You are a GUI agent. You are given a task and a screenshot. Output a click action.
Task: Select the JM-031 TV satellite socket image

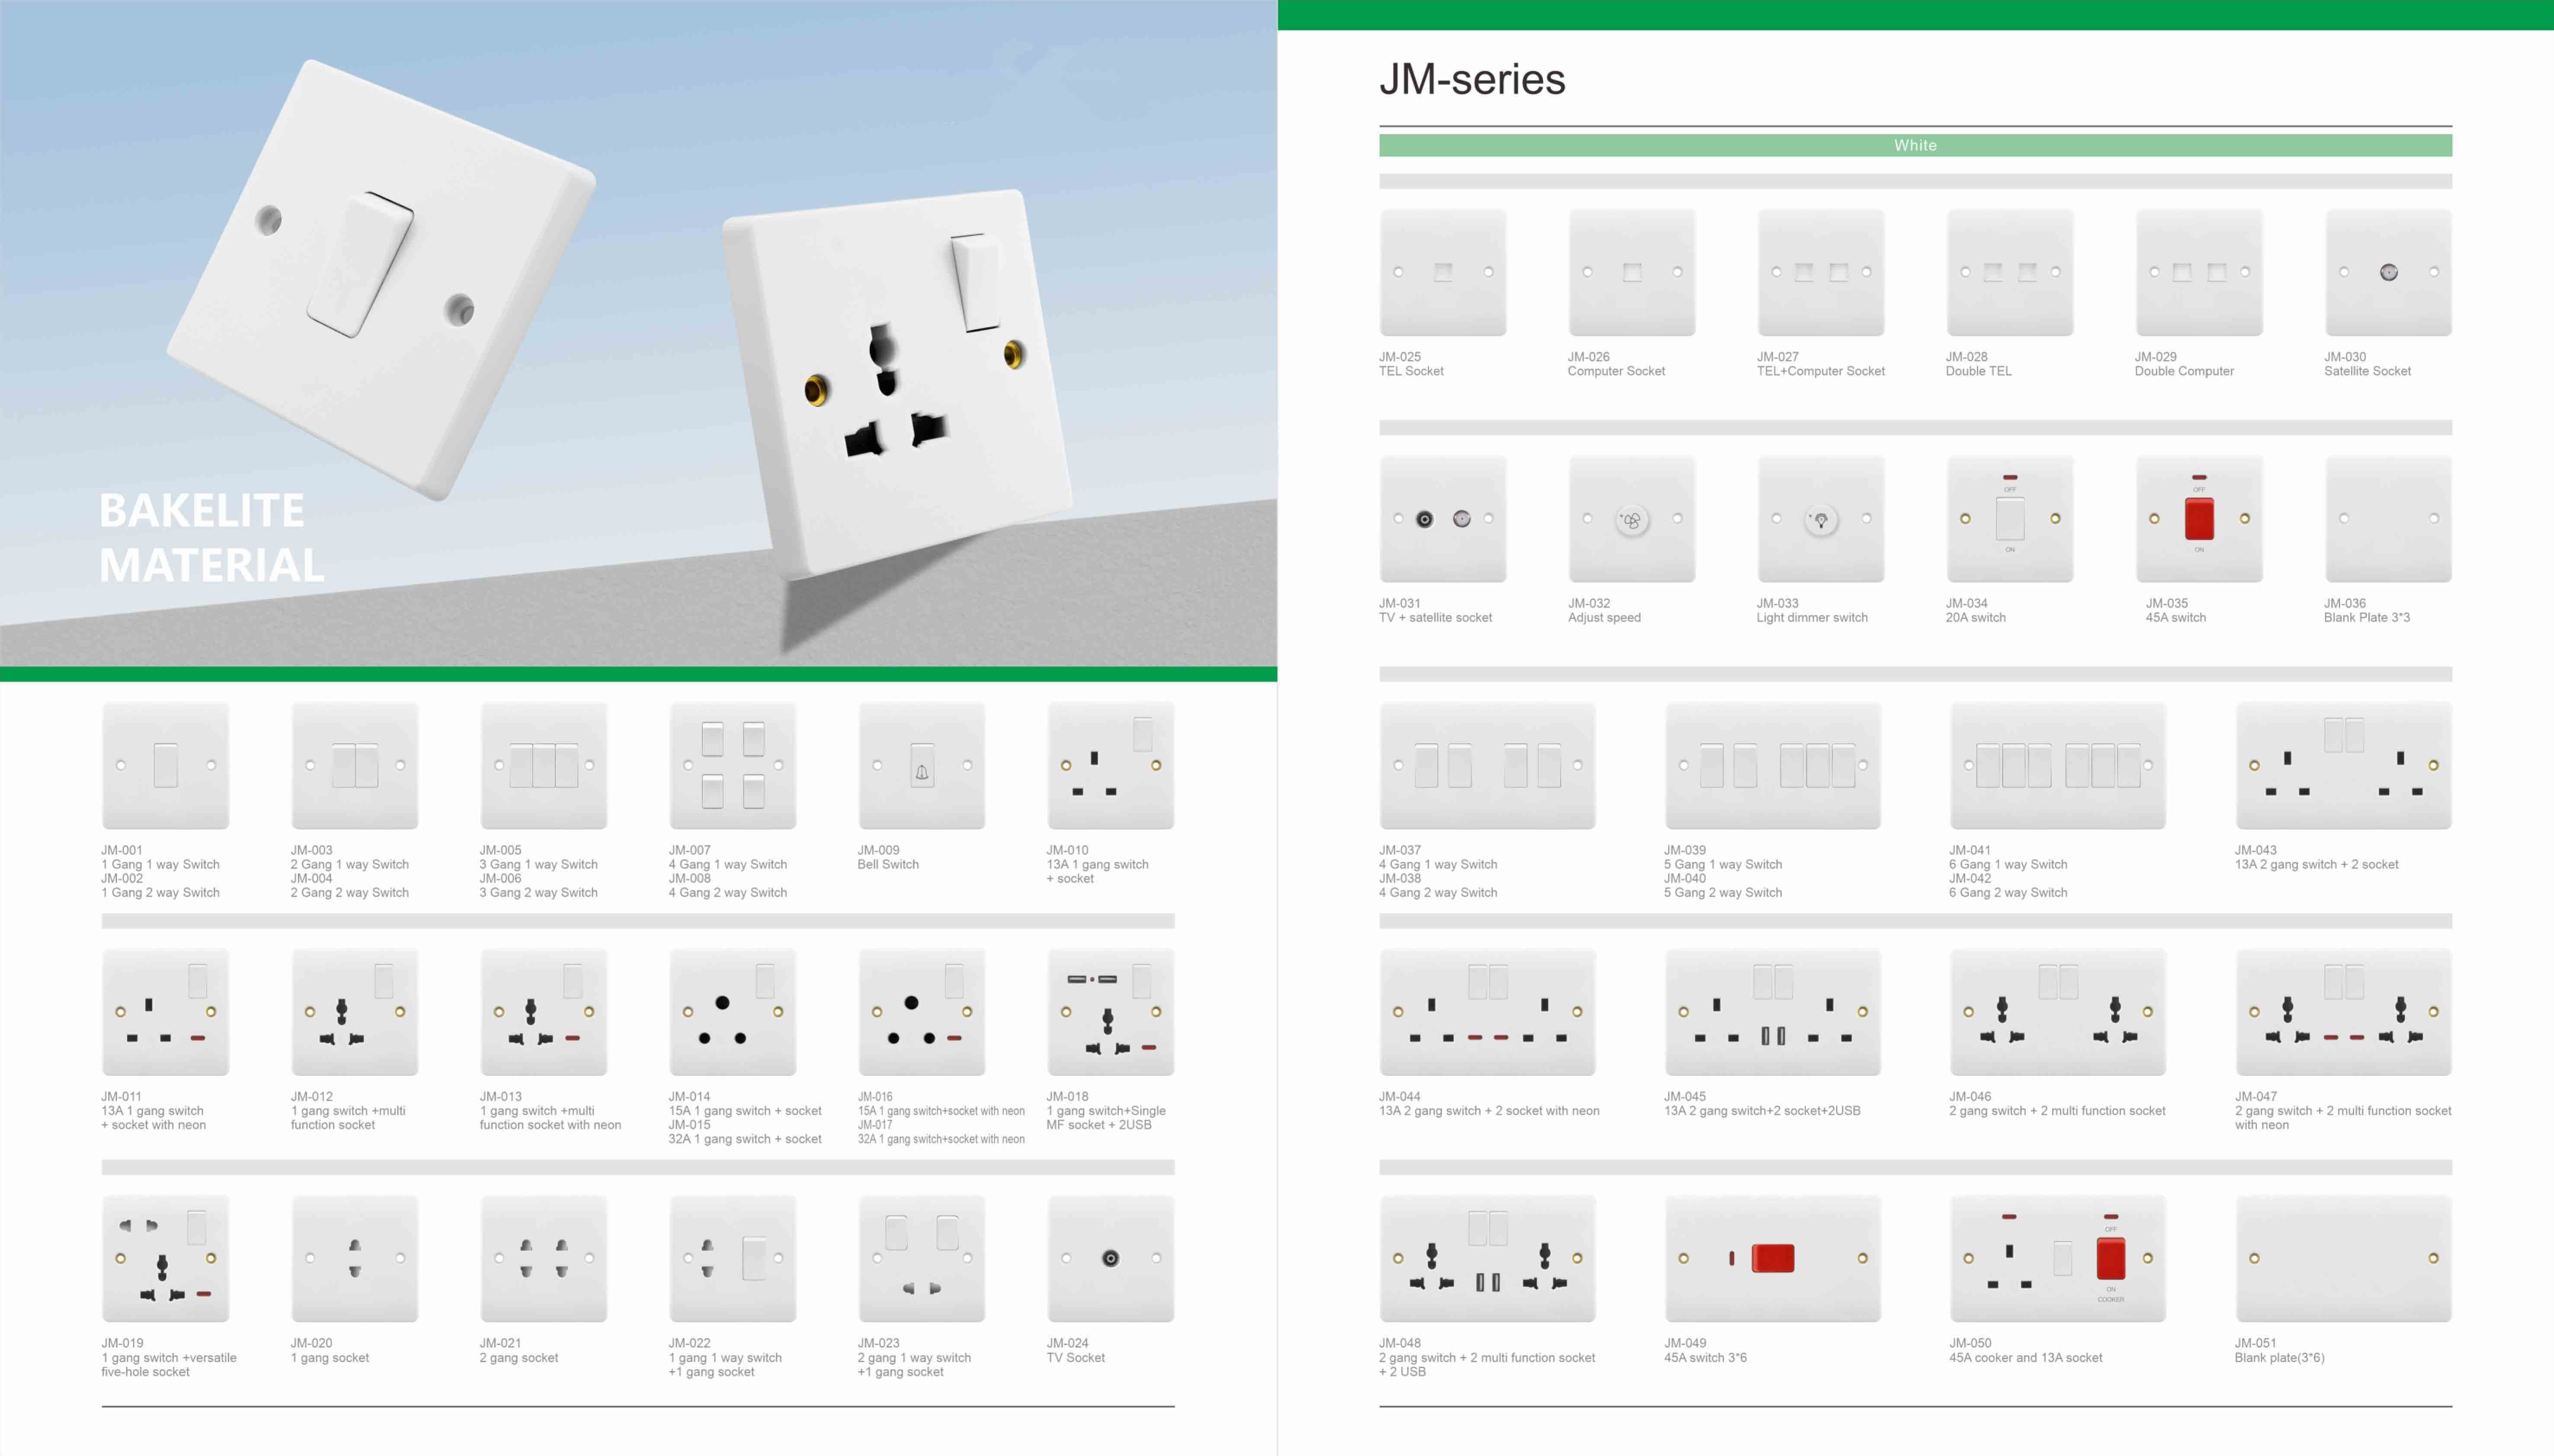[x=1442, y=519]
